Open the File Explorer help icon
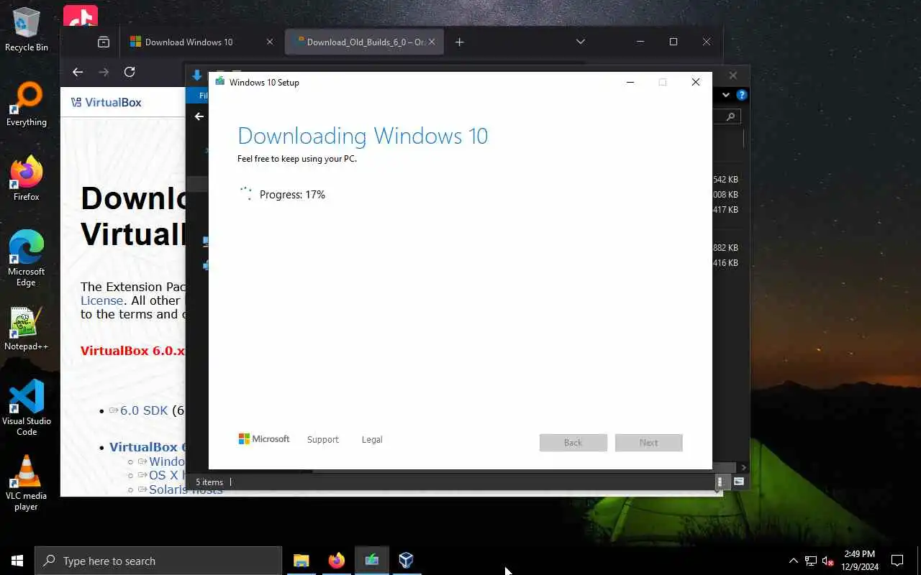 pos(742,95)
